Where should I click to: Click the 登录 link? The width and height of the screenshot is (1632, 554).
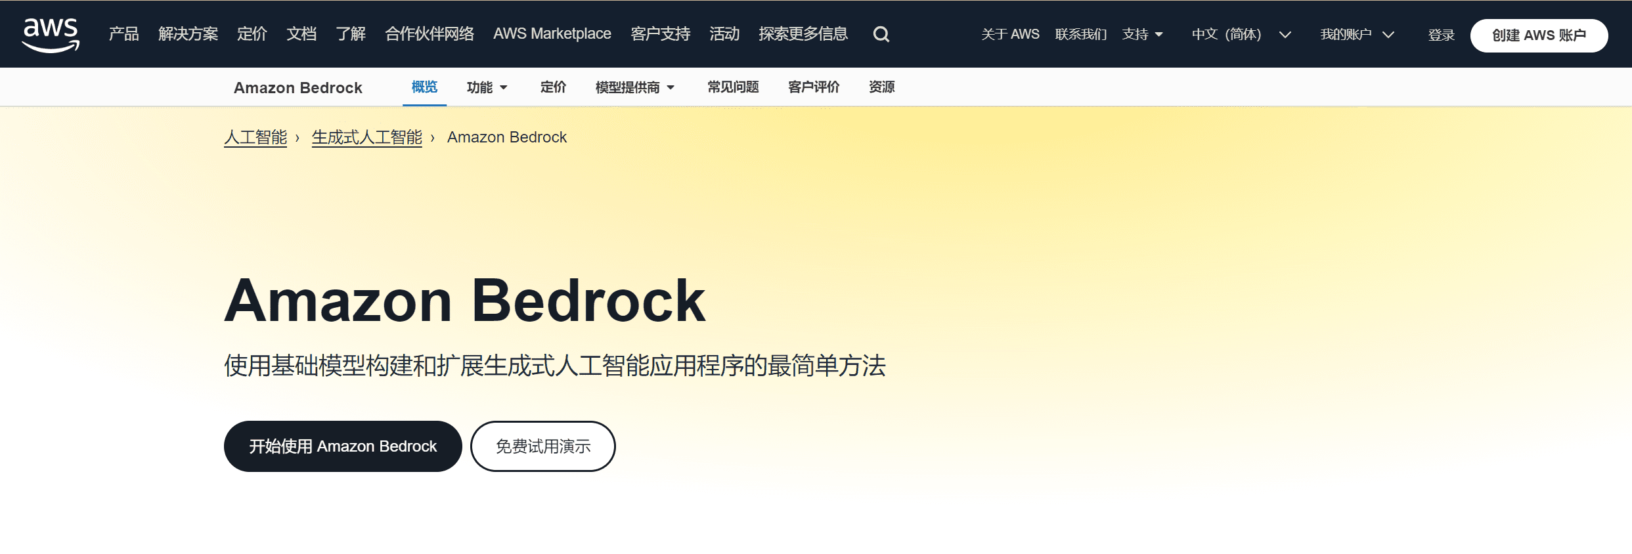tap(1442, 35)
